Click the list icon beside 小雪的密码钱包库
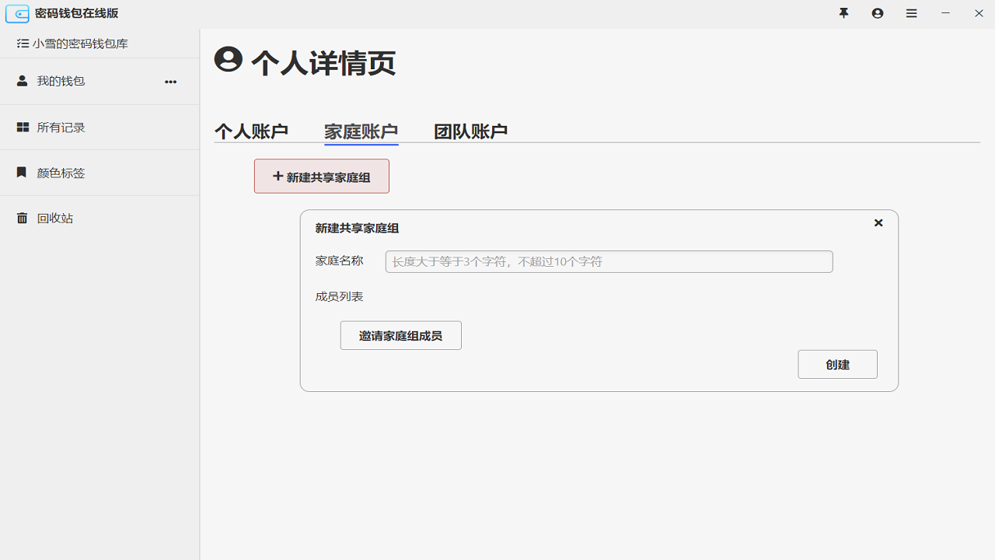 (x=23, y=44)
